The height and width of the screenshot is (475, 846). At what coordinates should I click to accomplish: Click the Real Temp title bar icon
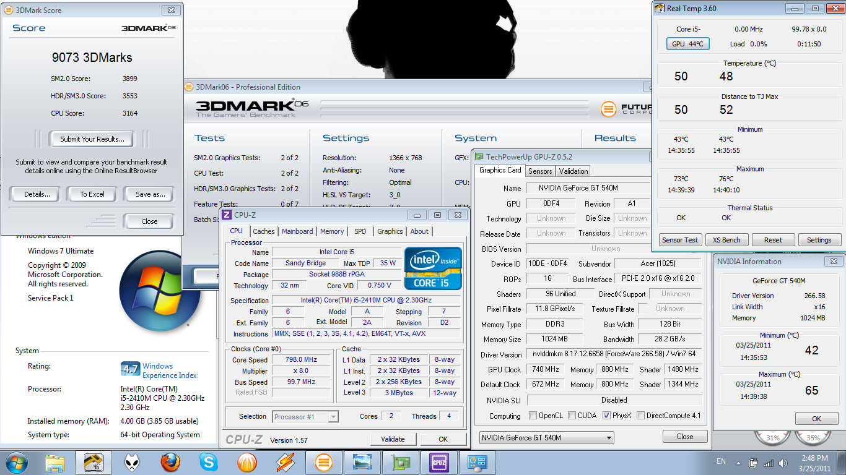coord(660,8)
